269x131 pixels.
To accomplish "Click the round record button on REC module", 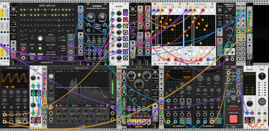I will (x=262, y=102).
